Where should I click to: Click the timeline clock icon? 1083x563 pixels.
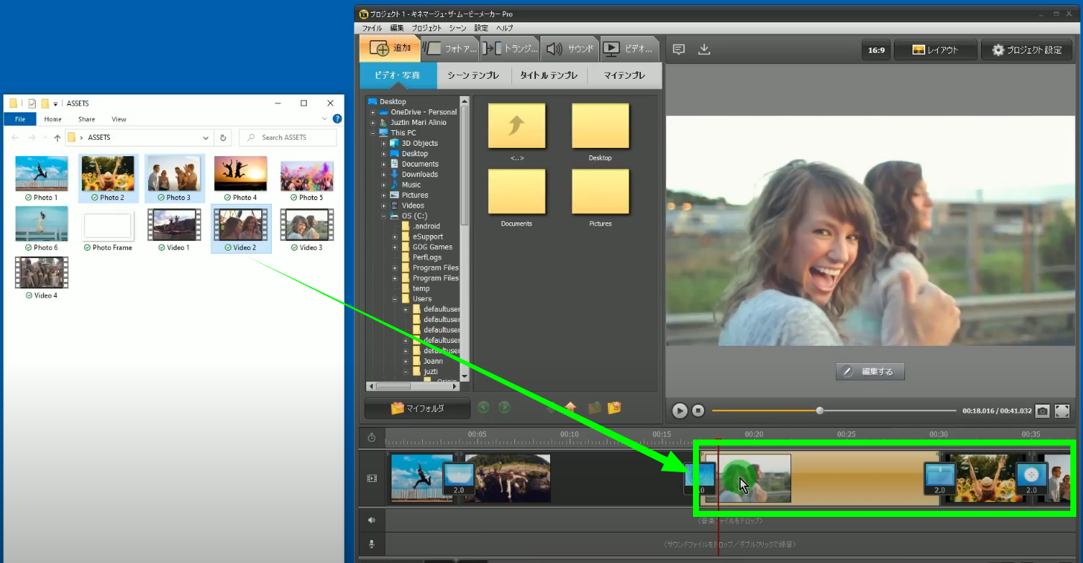coord(371,437)
